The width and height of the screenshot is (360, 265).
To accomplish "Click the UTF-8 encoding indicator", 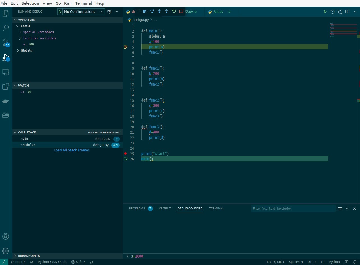I will [312, 262].
